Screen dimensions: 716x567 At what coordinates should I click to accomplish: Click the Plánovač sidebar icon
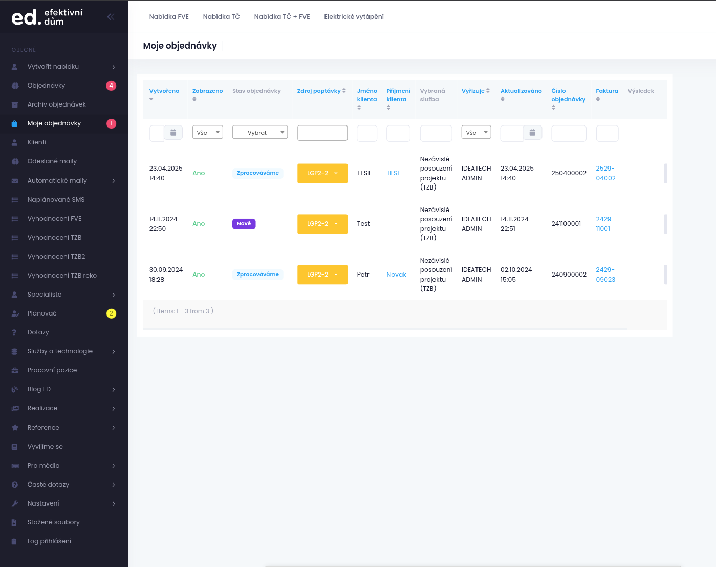(x=15, y=313)
